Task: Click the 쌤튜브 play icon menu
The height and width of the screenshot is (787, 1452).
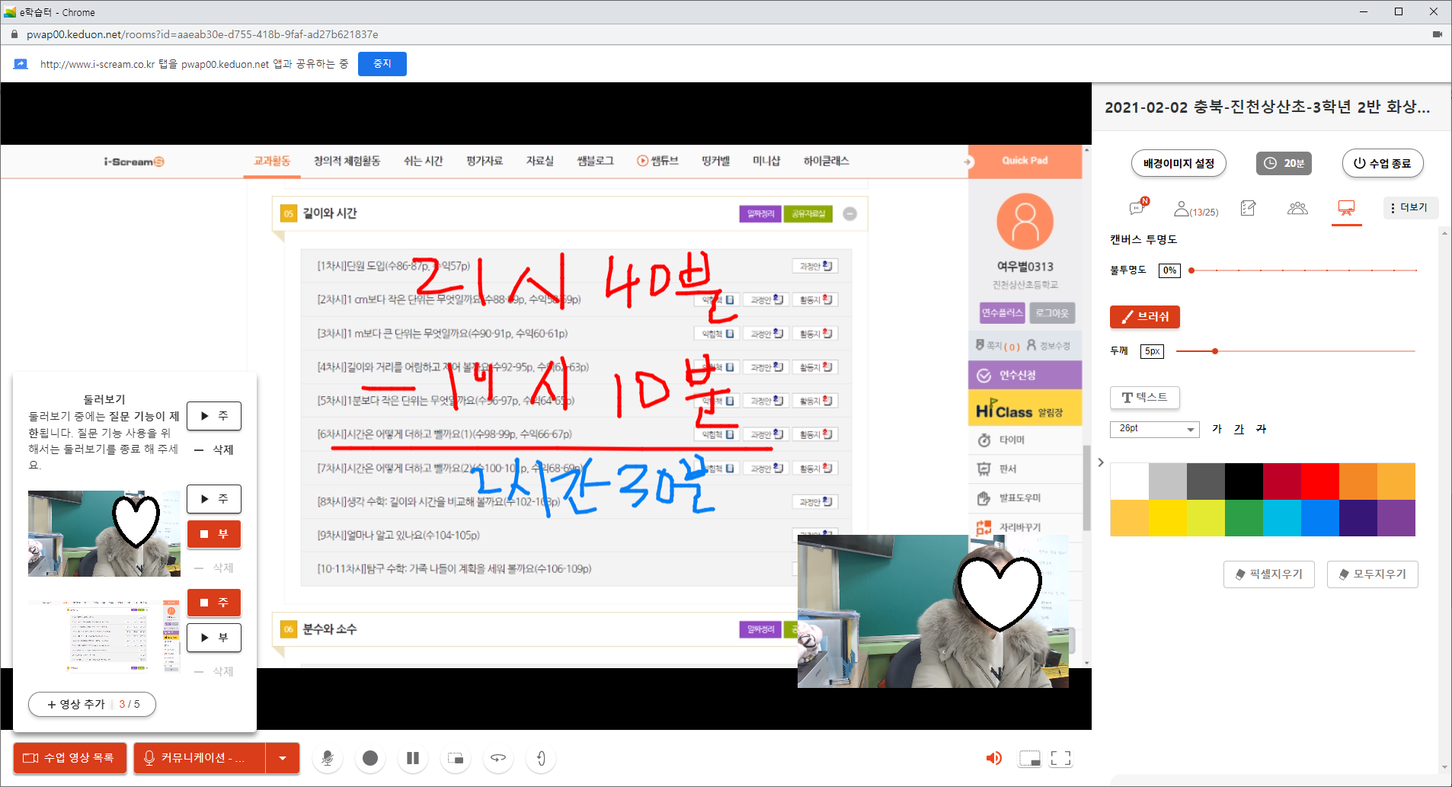Action: click(657, 161)
